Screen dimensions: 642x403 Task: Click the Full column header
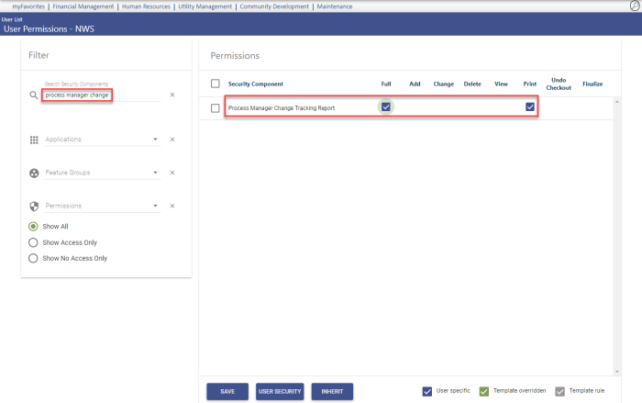pyautogui.click(x=386, y=84)
